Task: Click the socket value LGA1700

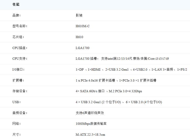Action: pyautogui.click(x=83, y=48)
